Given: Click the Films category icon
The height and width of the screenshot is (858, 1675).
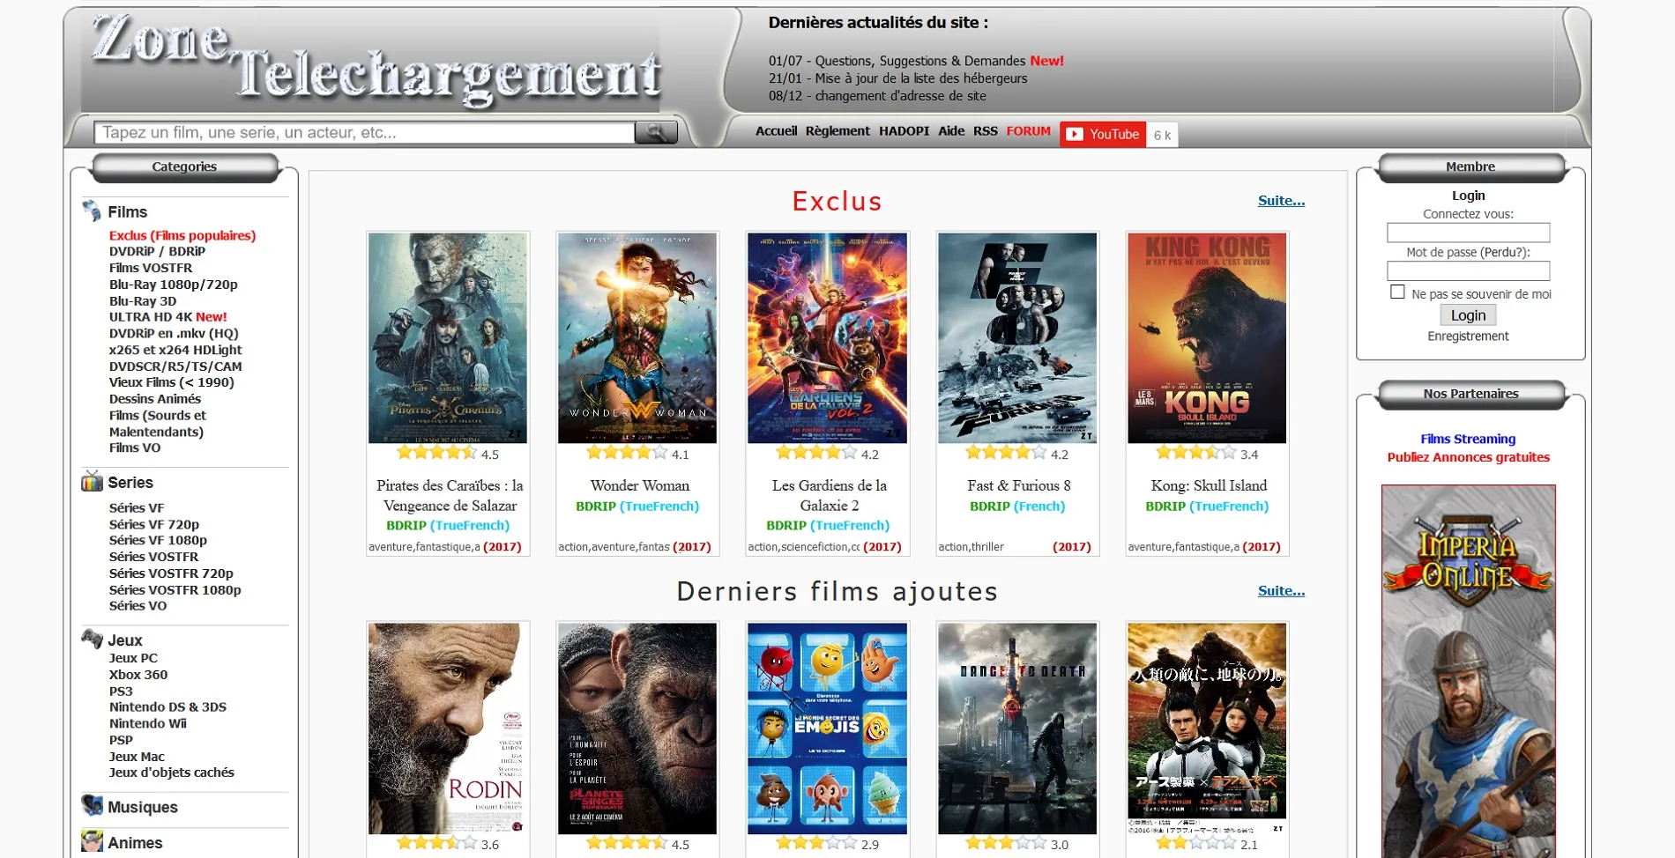Looking at the screenshot, I should pos(91,211).
